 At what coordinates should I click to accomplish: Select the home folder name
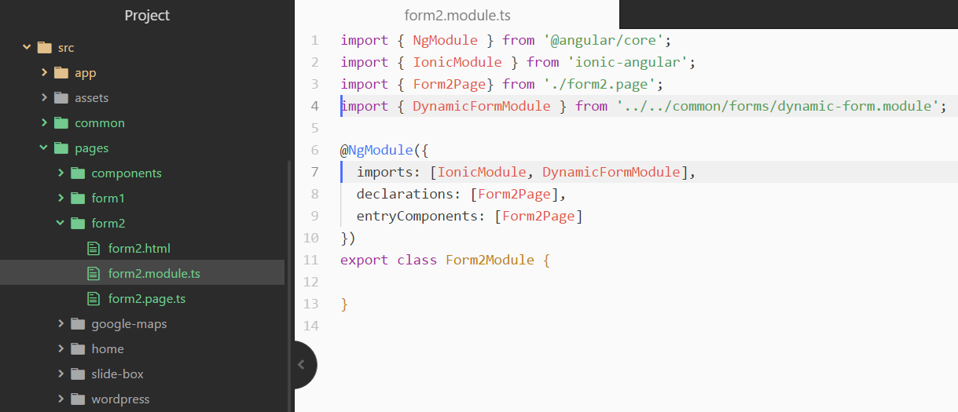pos(108,349)
